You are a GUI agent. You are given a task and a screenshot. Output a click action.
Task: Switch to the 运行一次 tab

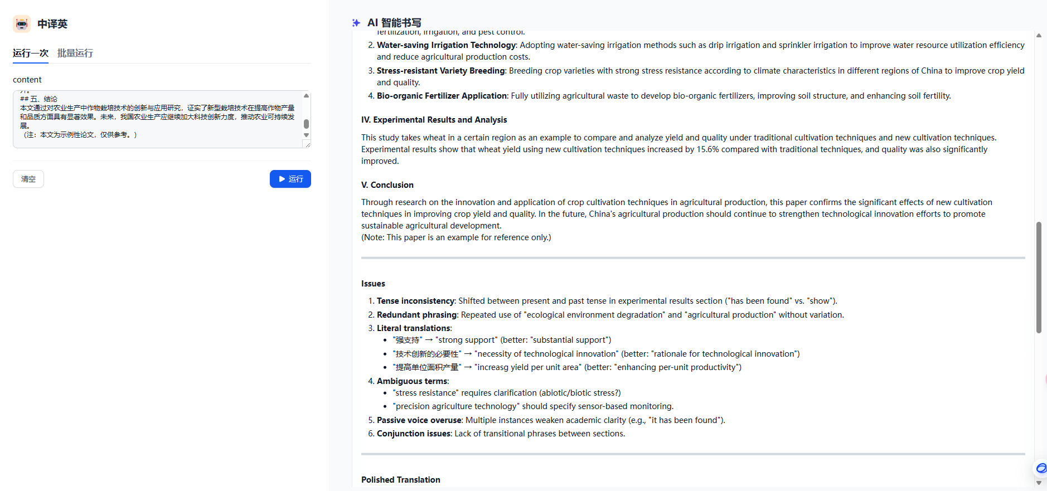point(31,53)
